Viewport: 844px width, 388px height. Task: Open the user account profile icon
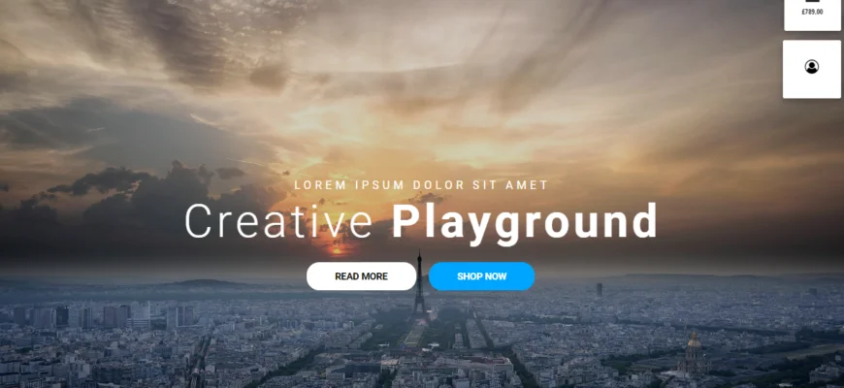pos(812,67)
